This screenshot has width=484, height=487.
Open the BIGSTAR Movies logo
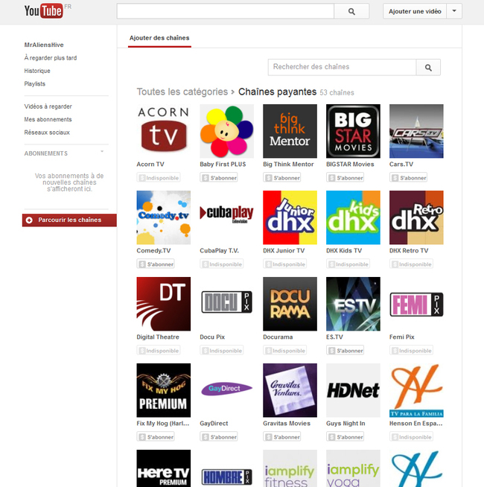click(353, 131)
